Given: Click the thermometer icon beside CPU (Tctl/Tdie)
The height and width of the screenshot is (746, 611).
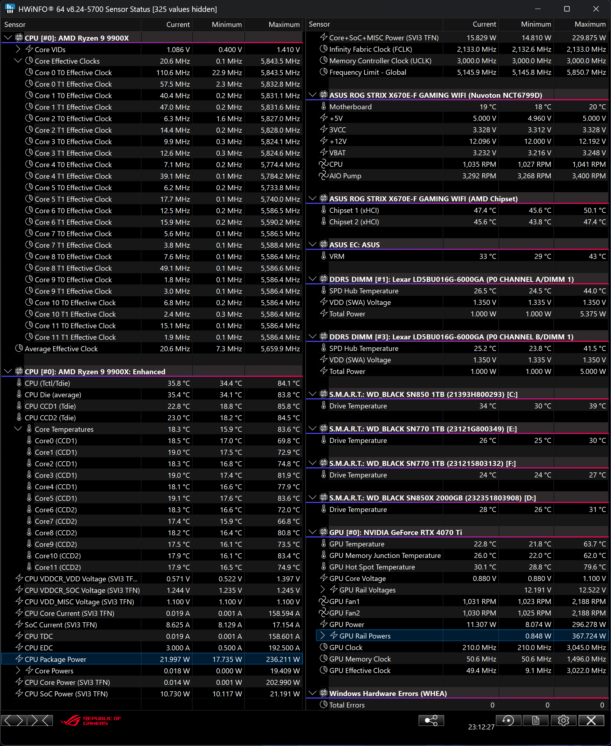Looking at the screenshot, I should click(19, 383).
